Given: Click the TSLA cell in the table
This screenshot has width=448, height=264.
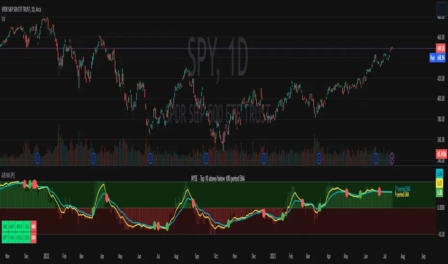Looking at the screenshot, I should pos(27,227).
